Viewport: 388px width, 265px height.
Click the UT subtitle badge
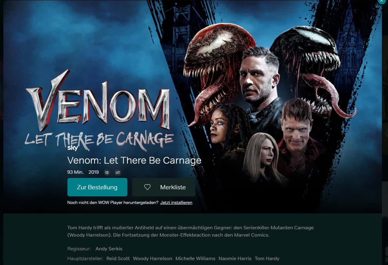click(x=118, y=172)
